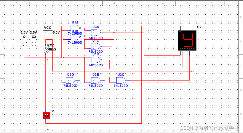Select the U1C NAND gate

pyautogui.click(x=96, y=46)
